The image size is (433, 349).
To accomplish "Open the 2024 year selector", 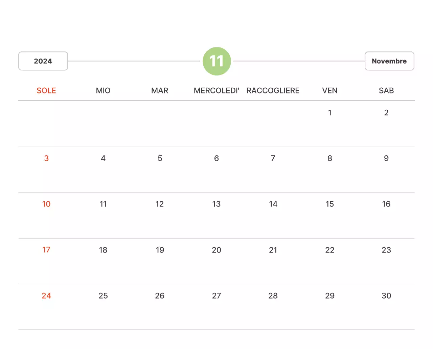I will pyautogui.click(x=43, y=61).
